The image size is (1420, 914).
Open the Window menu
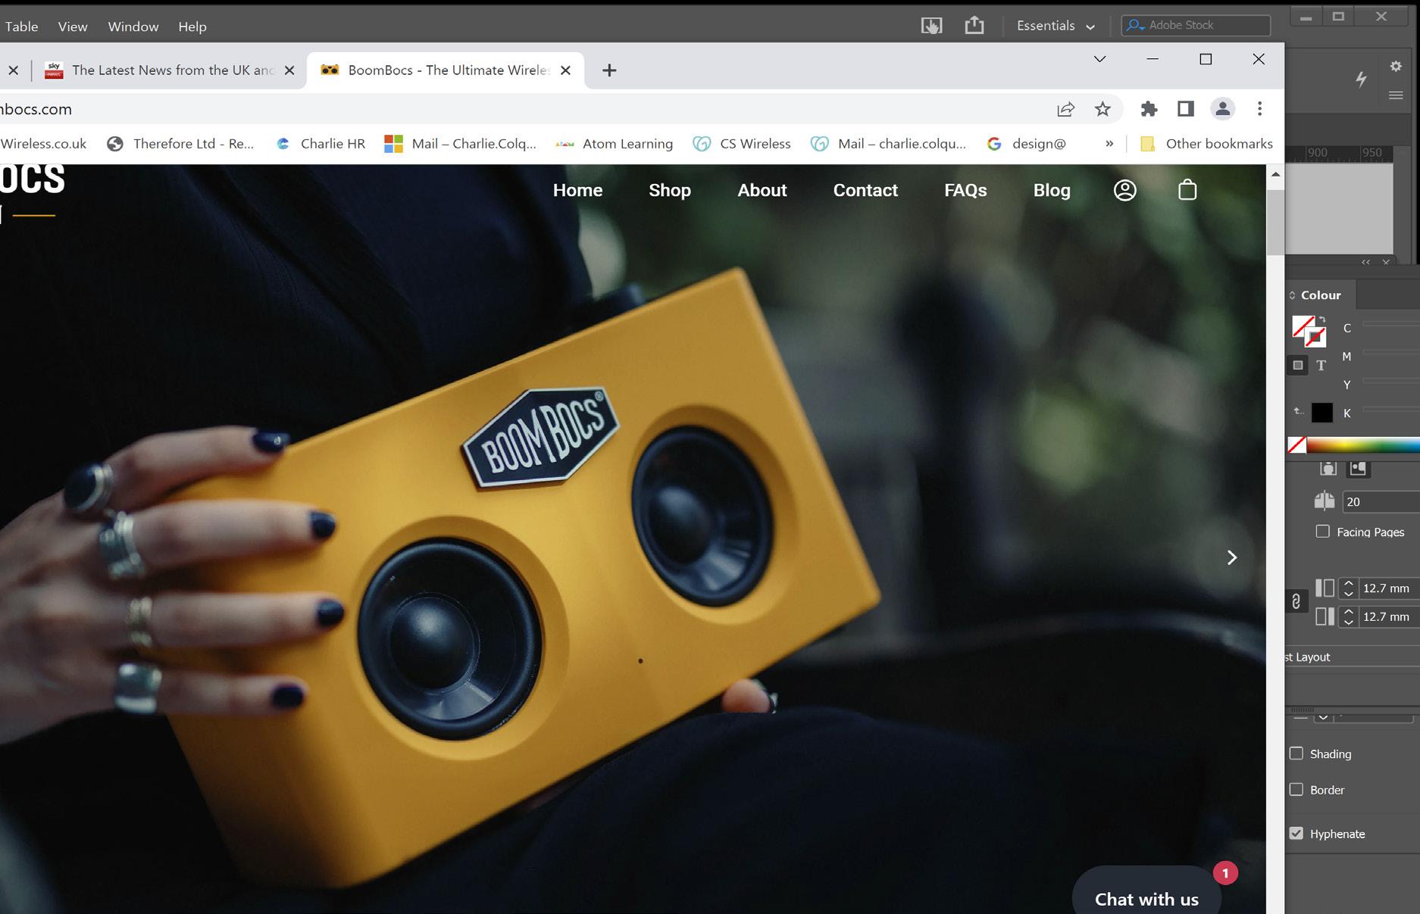[x=133, y=27]
